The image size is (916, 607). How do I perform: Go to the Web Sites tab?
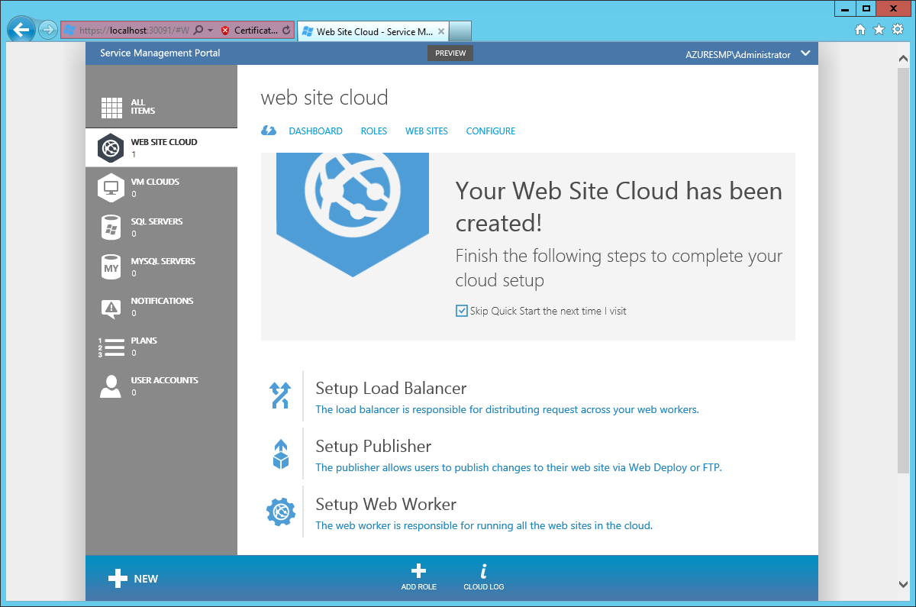point(427,131)
